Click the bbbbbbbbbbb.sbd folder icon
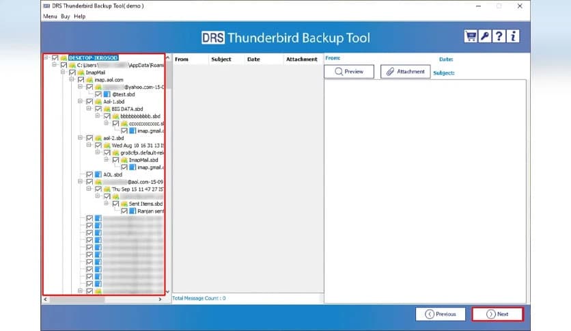 click(x=115, y=116)
